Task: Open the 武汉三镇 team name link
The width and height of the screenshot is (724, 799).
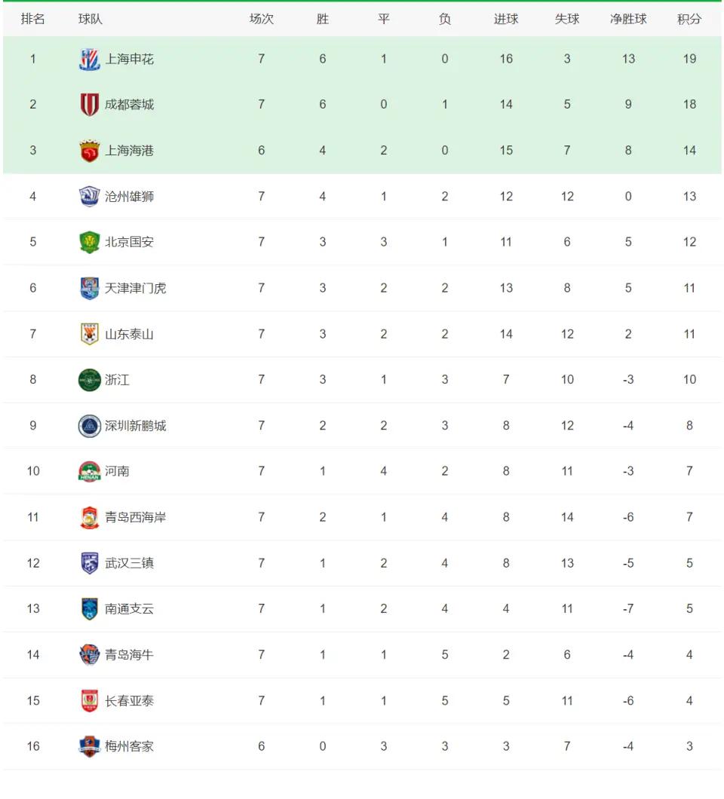Action: pyautogui.click(x=129, y=563)
